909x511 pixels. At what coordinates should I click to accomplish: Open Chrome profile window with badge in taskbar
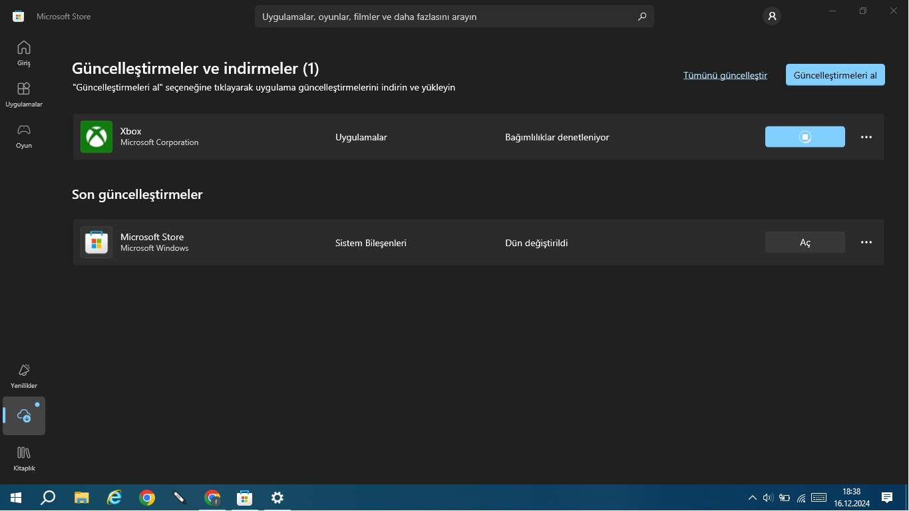coord(212,498)
